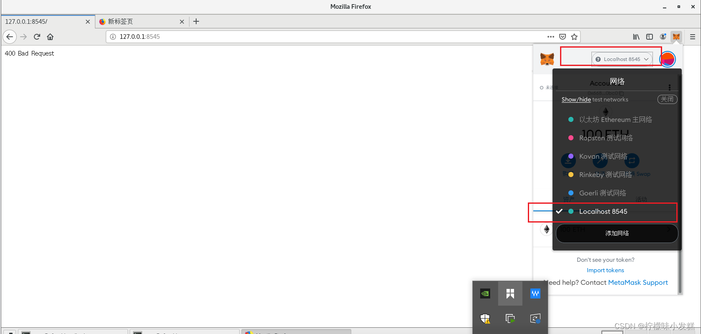This screenshot has width=701, height=334.
Task: Open the green play windows tray icon
Action: click(510, 319)
